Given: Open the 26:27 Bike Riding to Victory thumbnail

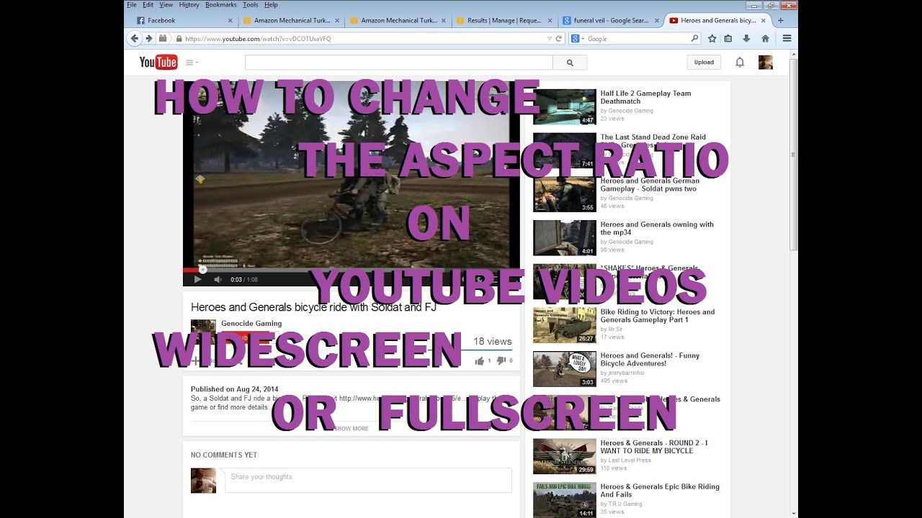Looking at the screenshot, I should coord(565,325).
